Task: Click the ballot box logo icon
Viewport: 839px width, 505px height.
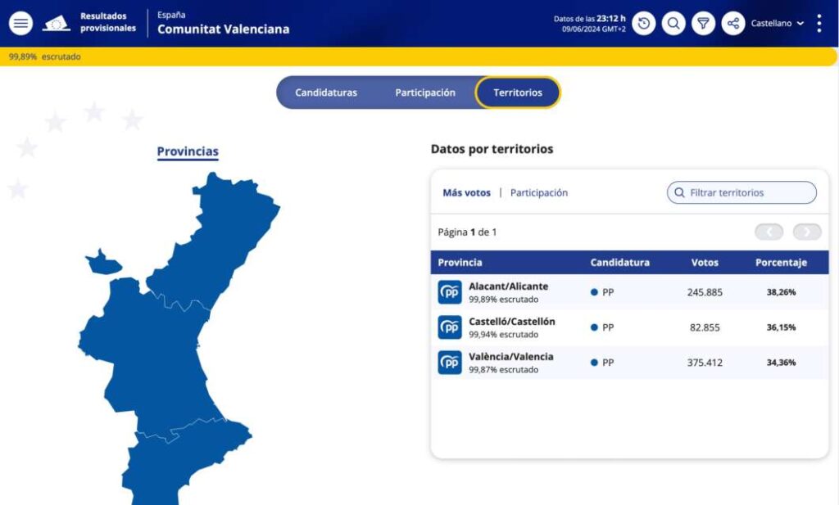Action: [57, 23]
